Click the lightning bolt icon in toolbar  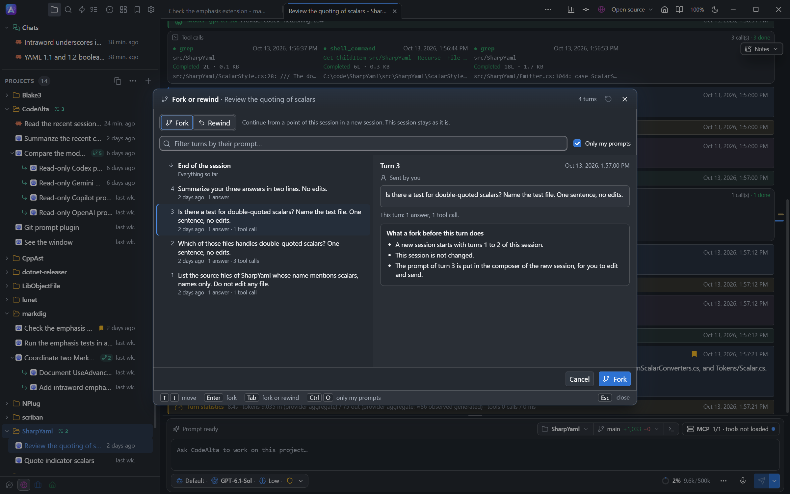click(82, 10)
